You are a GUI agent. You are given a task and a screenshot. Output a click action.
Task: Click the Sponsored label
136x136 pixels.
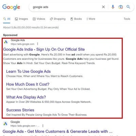tap(10, 35)
